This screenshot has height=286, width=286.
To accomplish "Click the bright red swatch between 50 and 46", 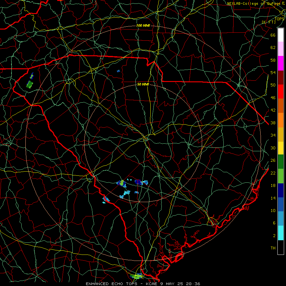I will (281, 92).
